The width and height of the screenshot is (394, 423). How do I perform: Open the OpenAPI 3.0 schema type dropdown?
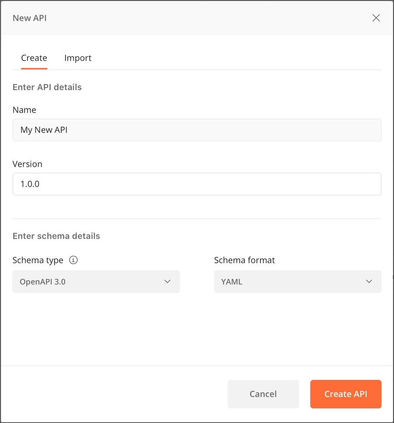[96, 282]
